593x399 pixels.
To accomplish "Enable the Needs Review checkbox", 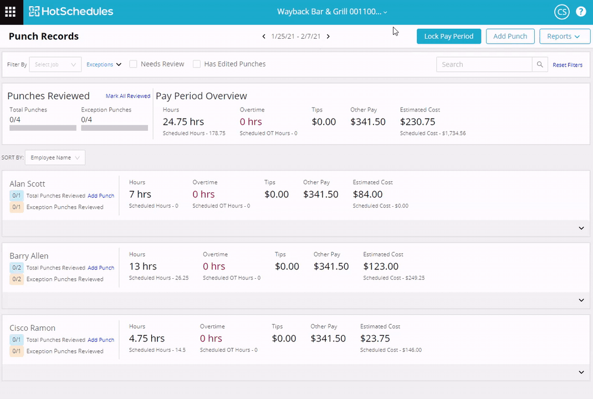I will click(x=134, y=64).
